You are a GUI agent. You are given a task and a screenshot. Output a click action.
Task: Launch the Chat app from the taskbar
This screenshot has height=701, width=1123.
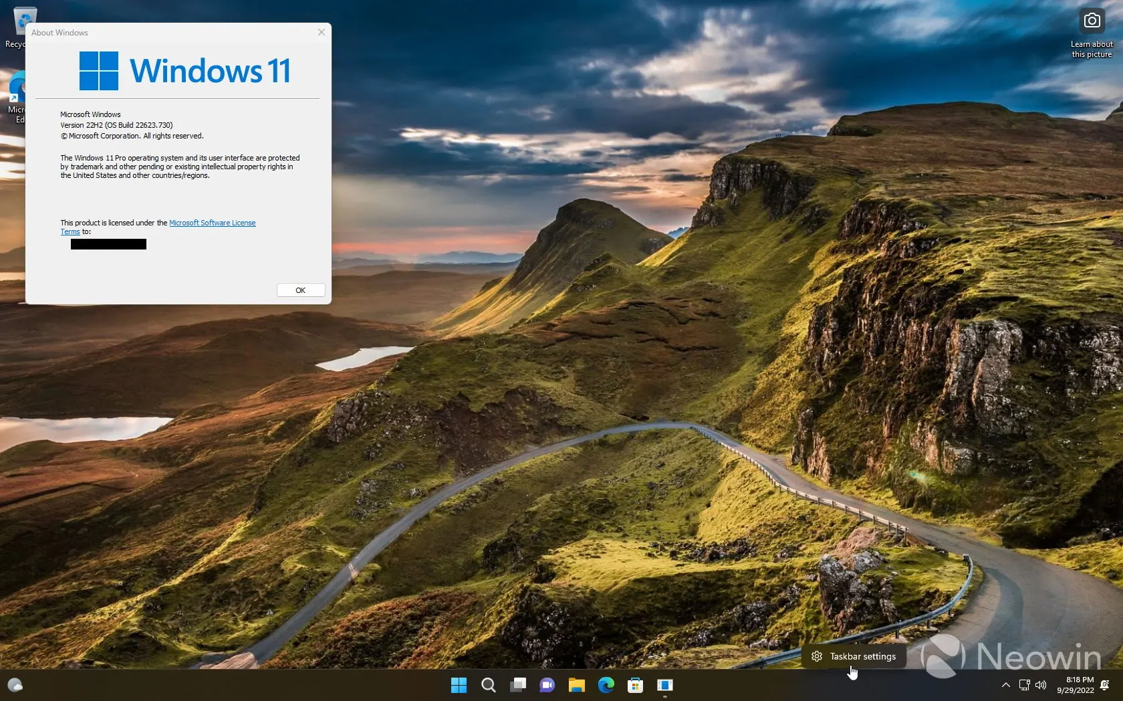click(547, 685)
